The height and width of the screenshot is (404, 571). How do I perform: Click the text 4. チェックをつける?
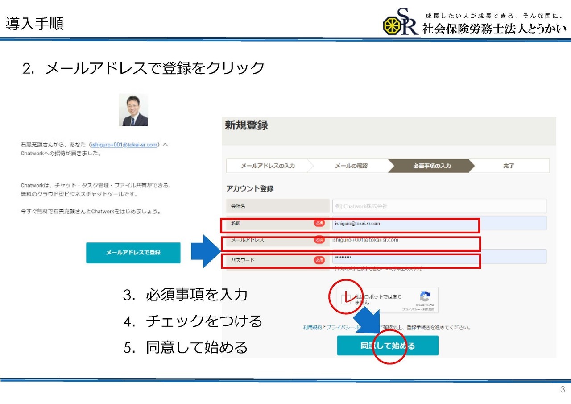(x=193, y=321)
